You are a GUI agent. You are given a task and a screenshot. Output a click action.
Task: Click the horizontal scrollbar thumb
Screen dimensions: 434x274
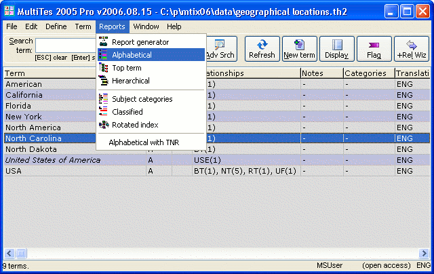(x=21, y=253)
